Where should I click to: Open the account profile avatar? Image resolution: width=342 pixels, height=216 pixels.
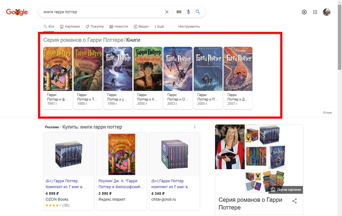(327, 12)
